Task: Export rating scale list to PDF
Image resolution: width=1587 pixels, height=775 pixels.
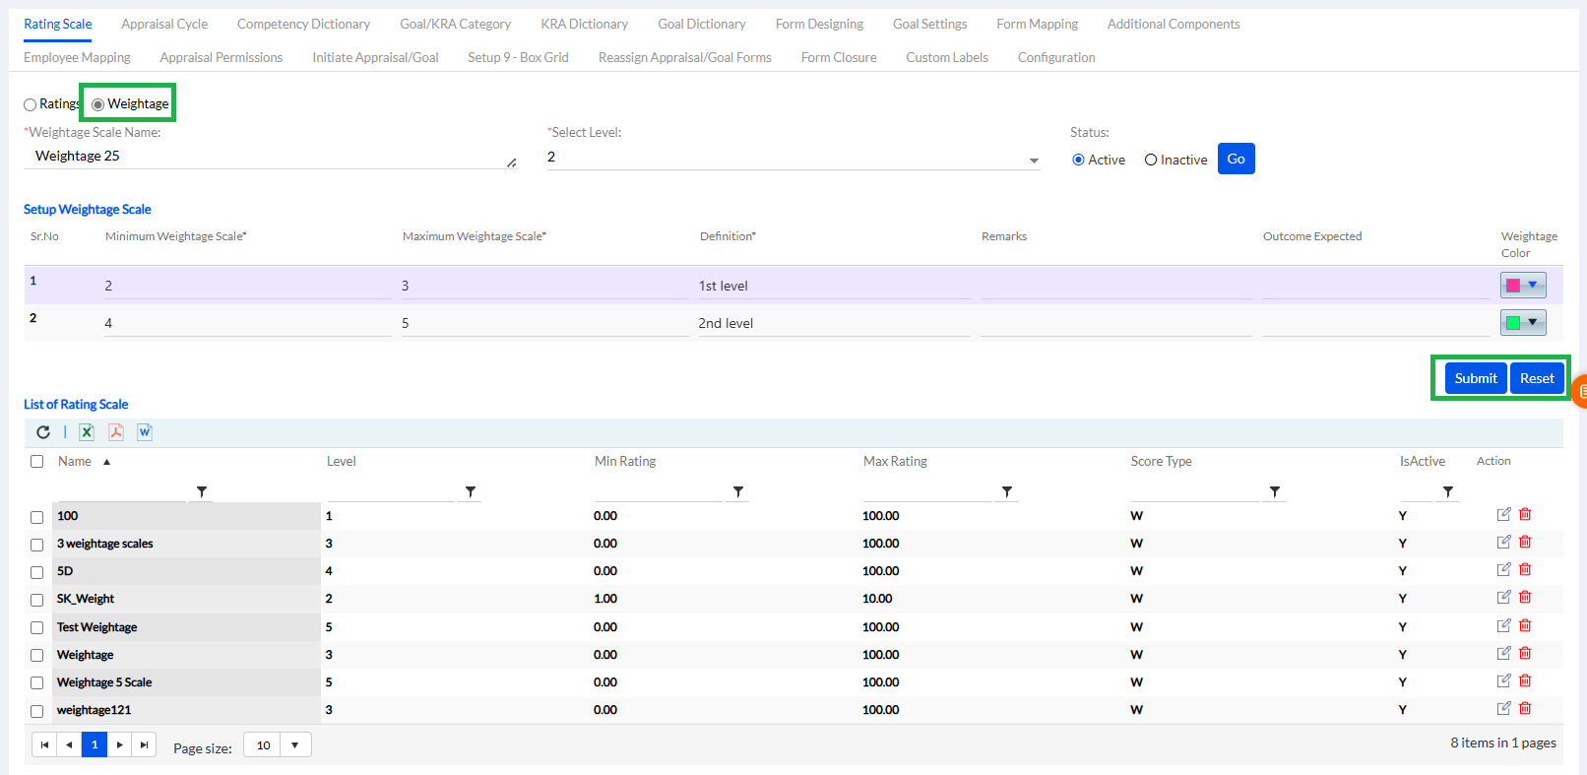Action: (116, 432)
